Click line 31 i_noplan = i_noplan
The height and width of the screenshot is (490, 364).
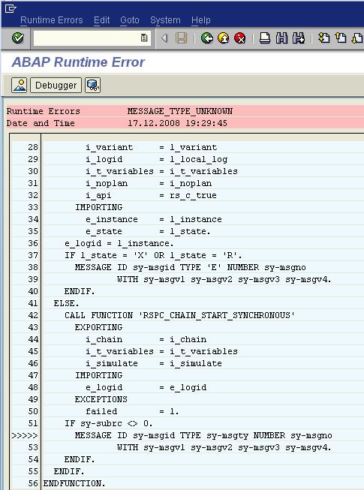(149, 183)
